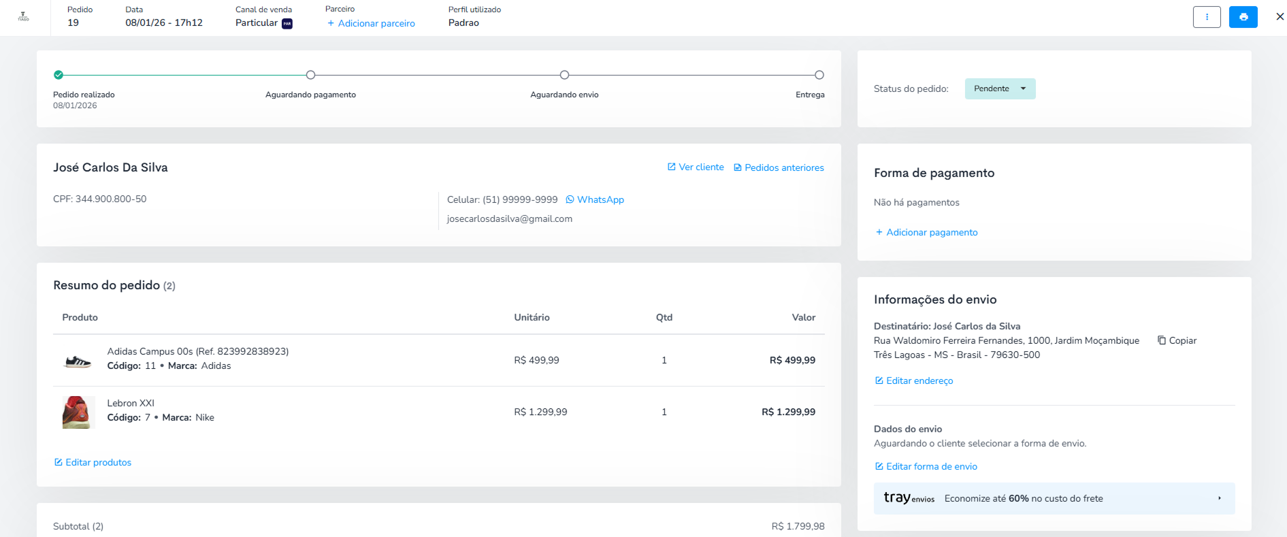Screen dimensions: 1287x537
Task: Click the WhatsApp icon beside phone number
Action: [x=570, y=199]
